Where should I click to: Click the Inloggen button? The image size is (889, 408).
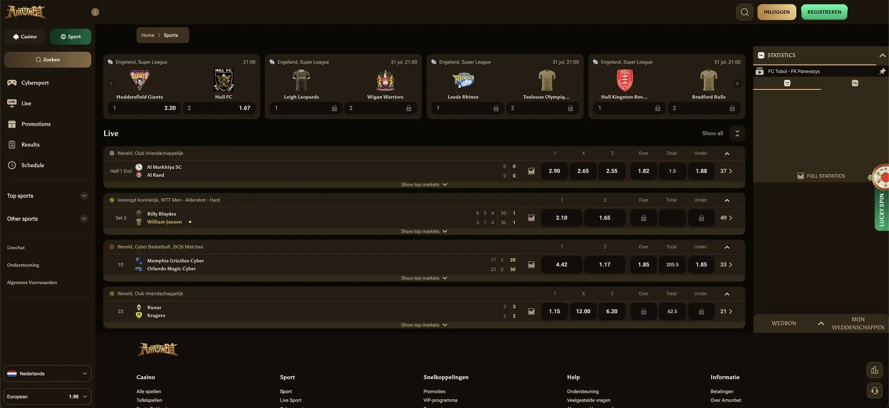[776, 12]
